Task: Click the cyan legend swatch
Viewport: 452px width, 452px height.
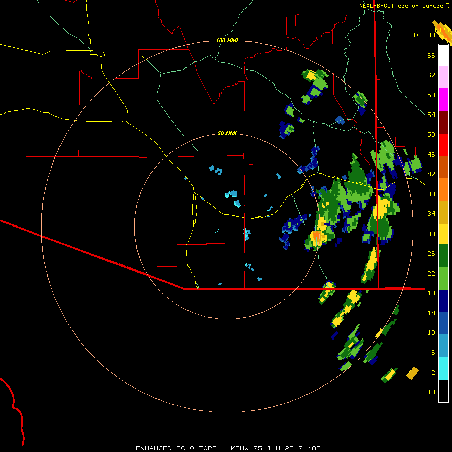Action: pos(443,368)
